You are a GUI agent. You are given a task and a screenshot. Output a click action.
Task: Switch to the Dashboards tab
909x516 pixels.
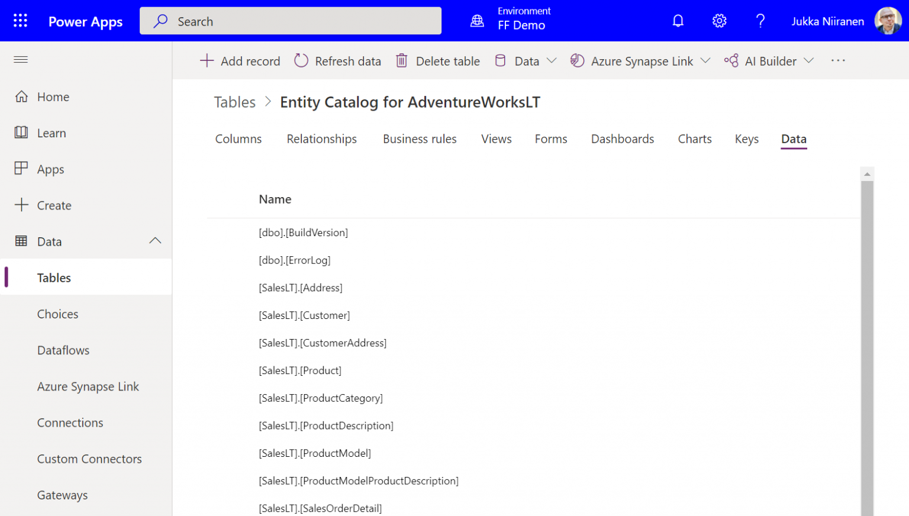pyautogui.click(x=623, y=139)
